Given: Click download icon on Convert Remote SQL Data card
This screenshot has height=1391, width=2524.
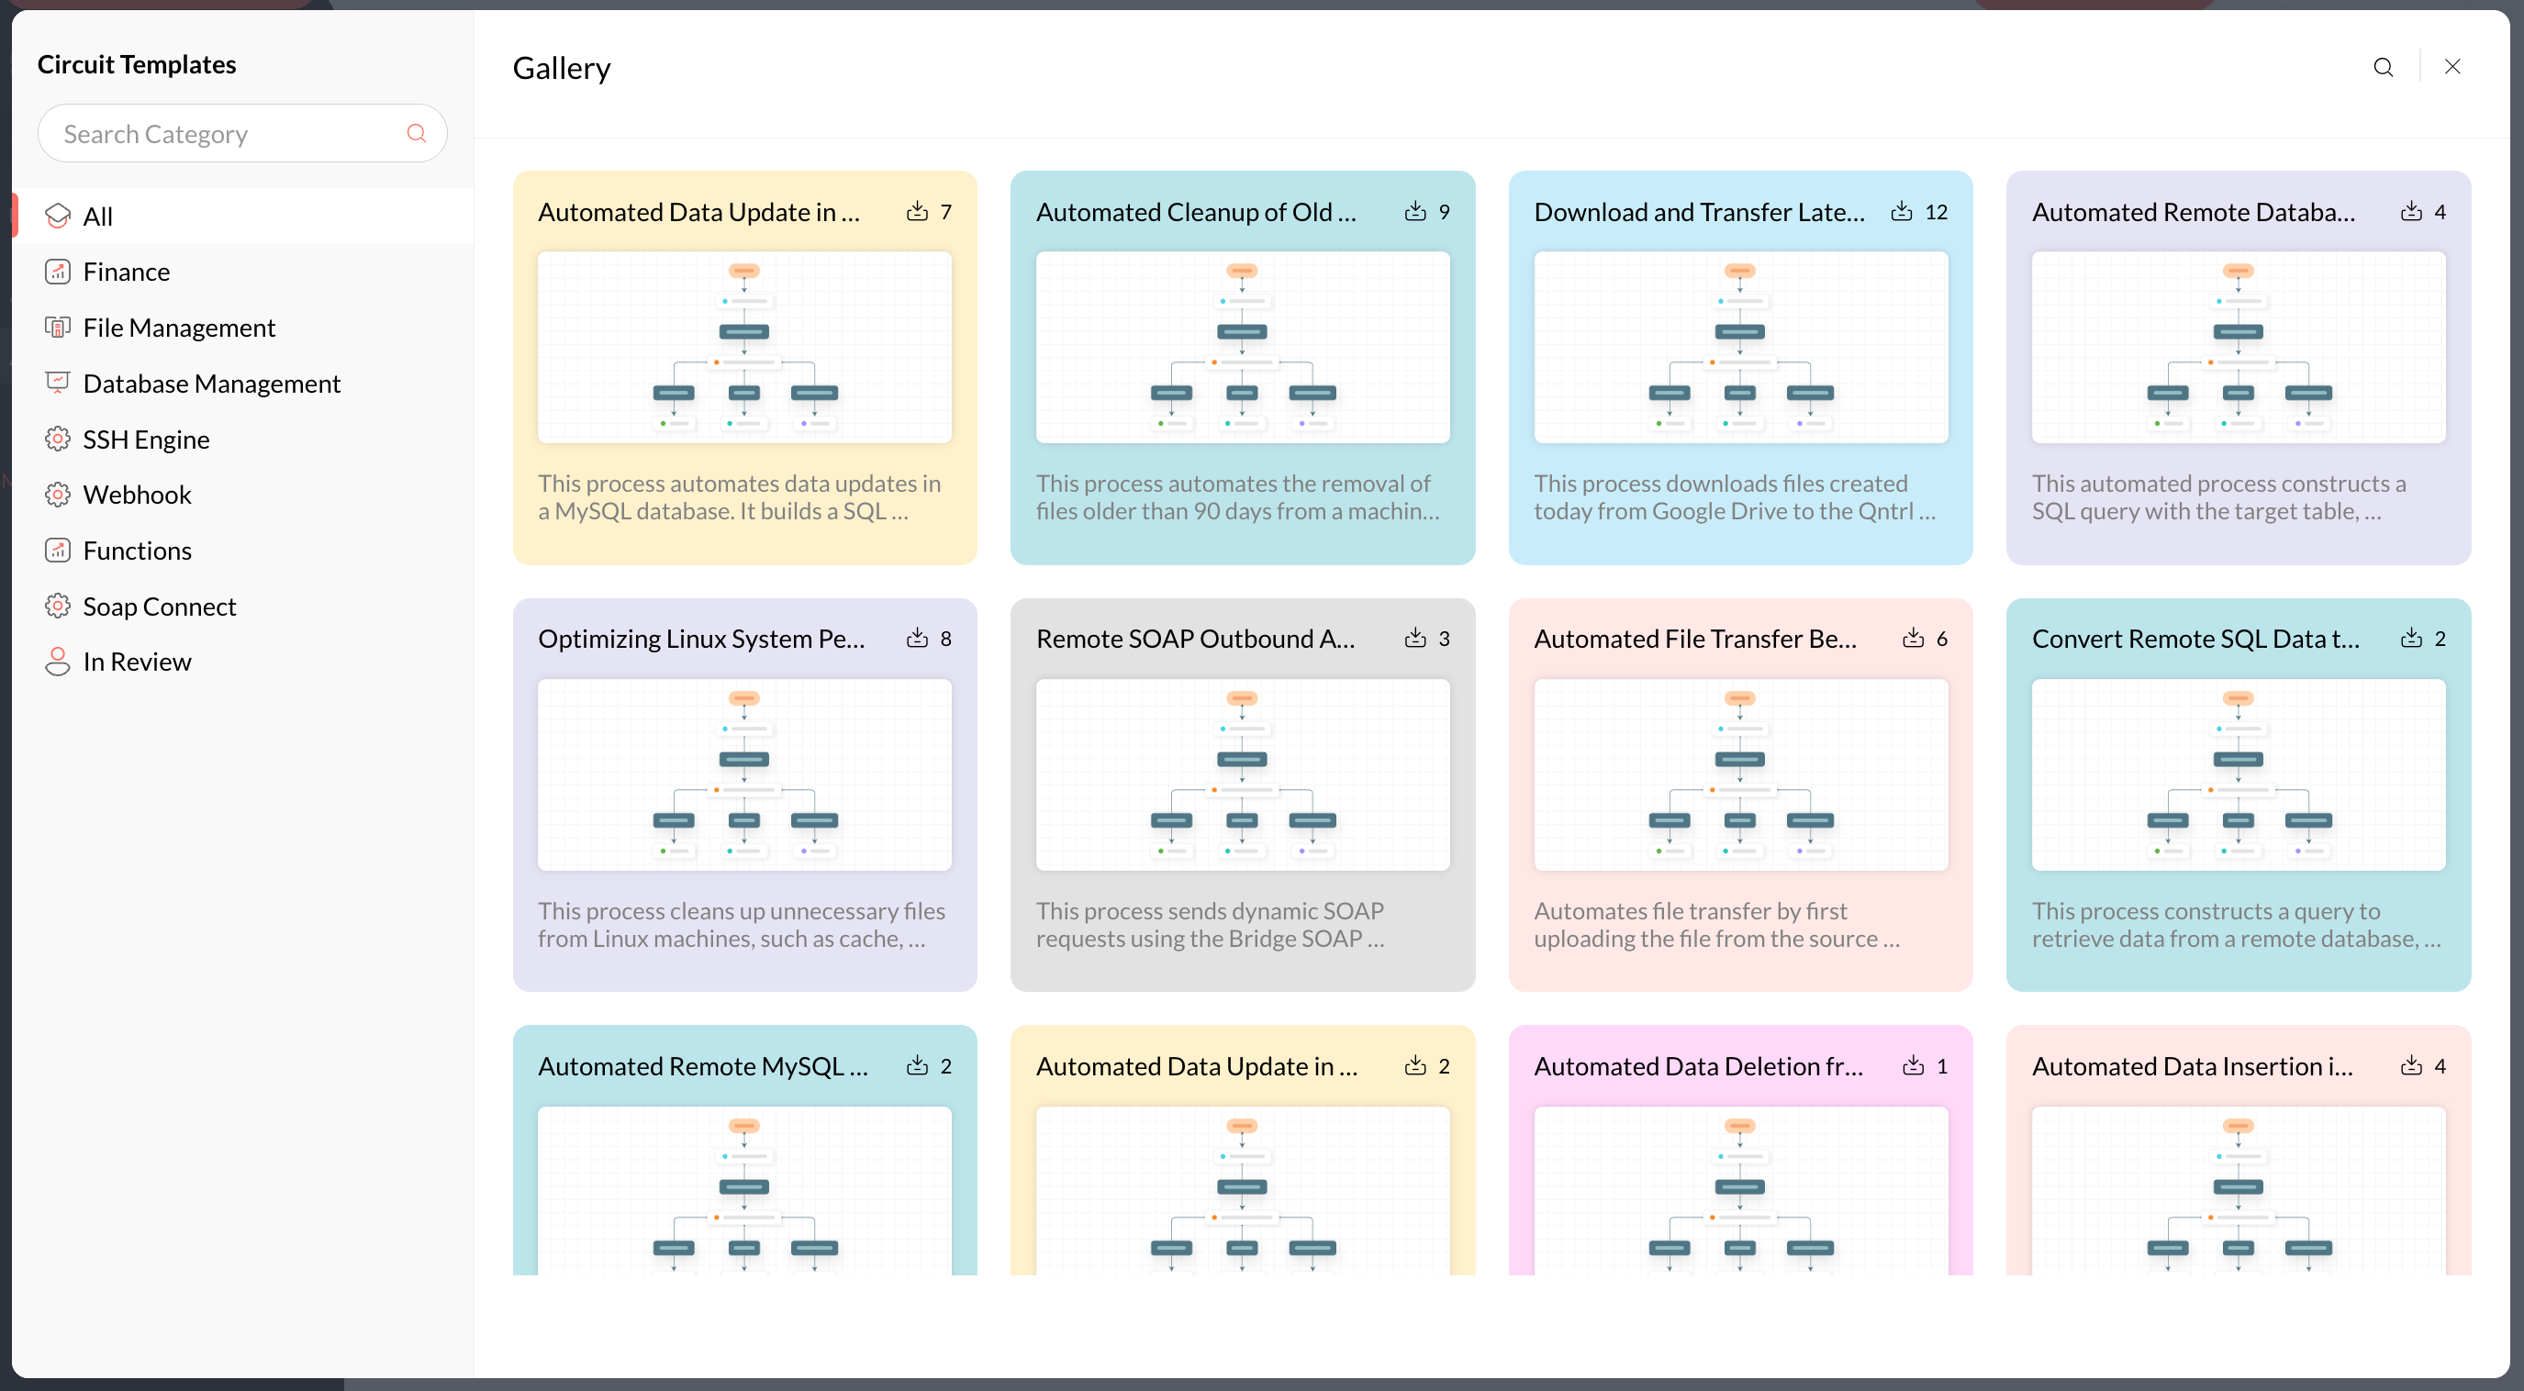Looking at the screenshot, I should pyautogui.click(x=2410, y=639).
